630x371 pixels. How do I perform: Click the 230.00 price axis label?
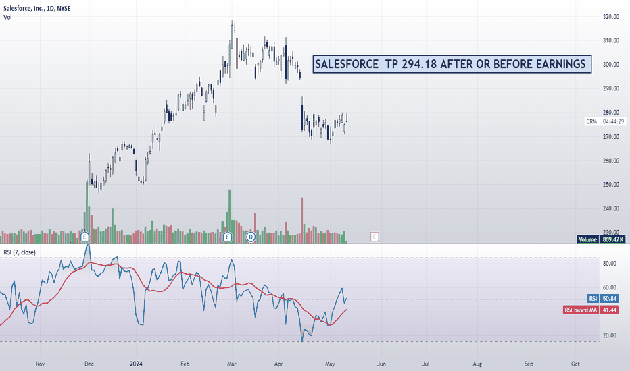pos(610,233)
